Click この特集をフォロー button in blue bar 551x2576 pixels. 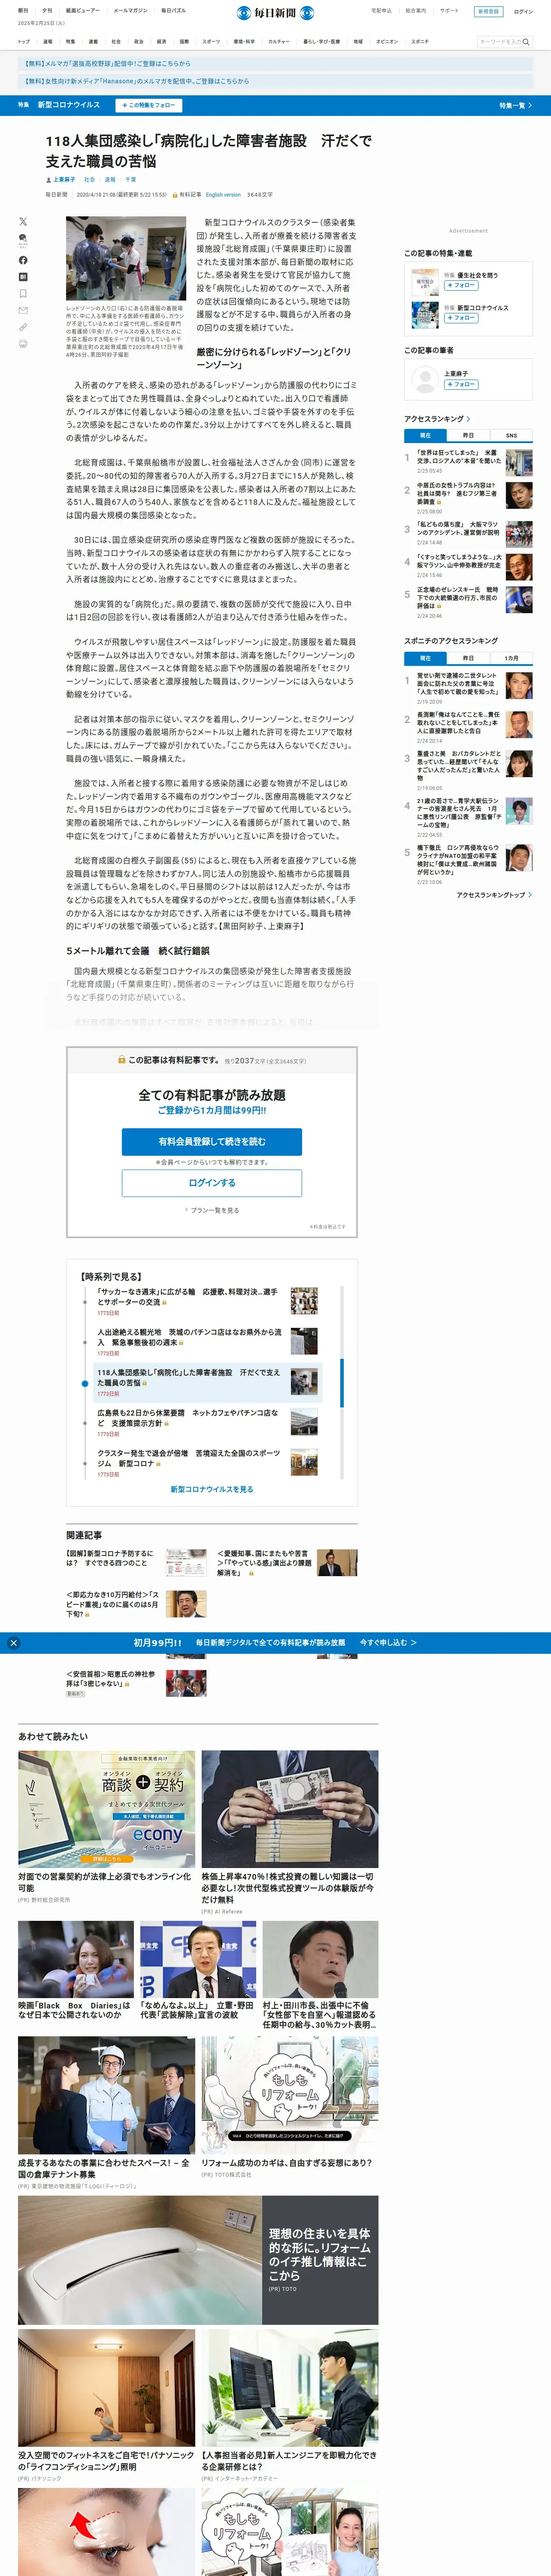pos(148,105)
